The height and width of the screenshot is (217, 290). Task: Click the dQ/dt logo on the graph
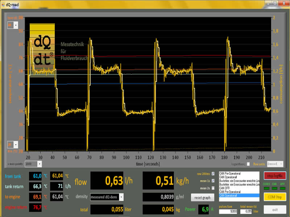(42, 50)
